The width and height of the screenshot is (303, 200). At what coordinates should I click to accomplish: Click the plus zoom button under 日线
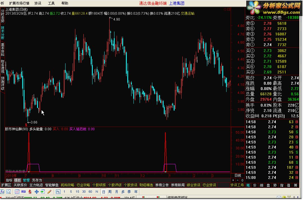pos(233,180)
